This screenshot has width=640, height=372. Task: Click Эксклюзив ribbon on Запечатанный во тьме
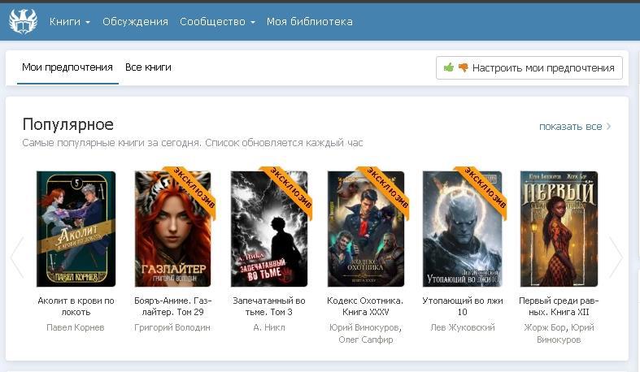[x=290, y=188]
